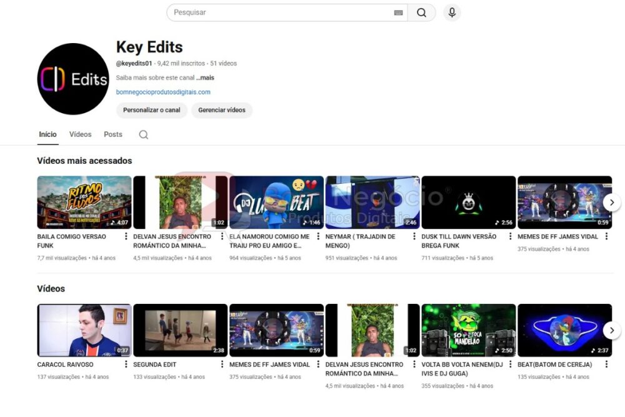Click the search magnifier icon

click(x=422, y=12)
